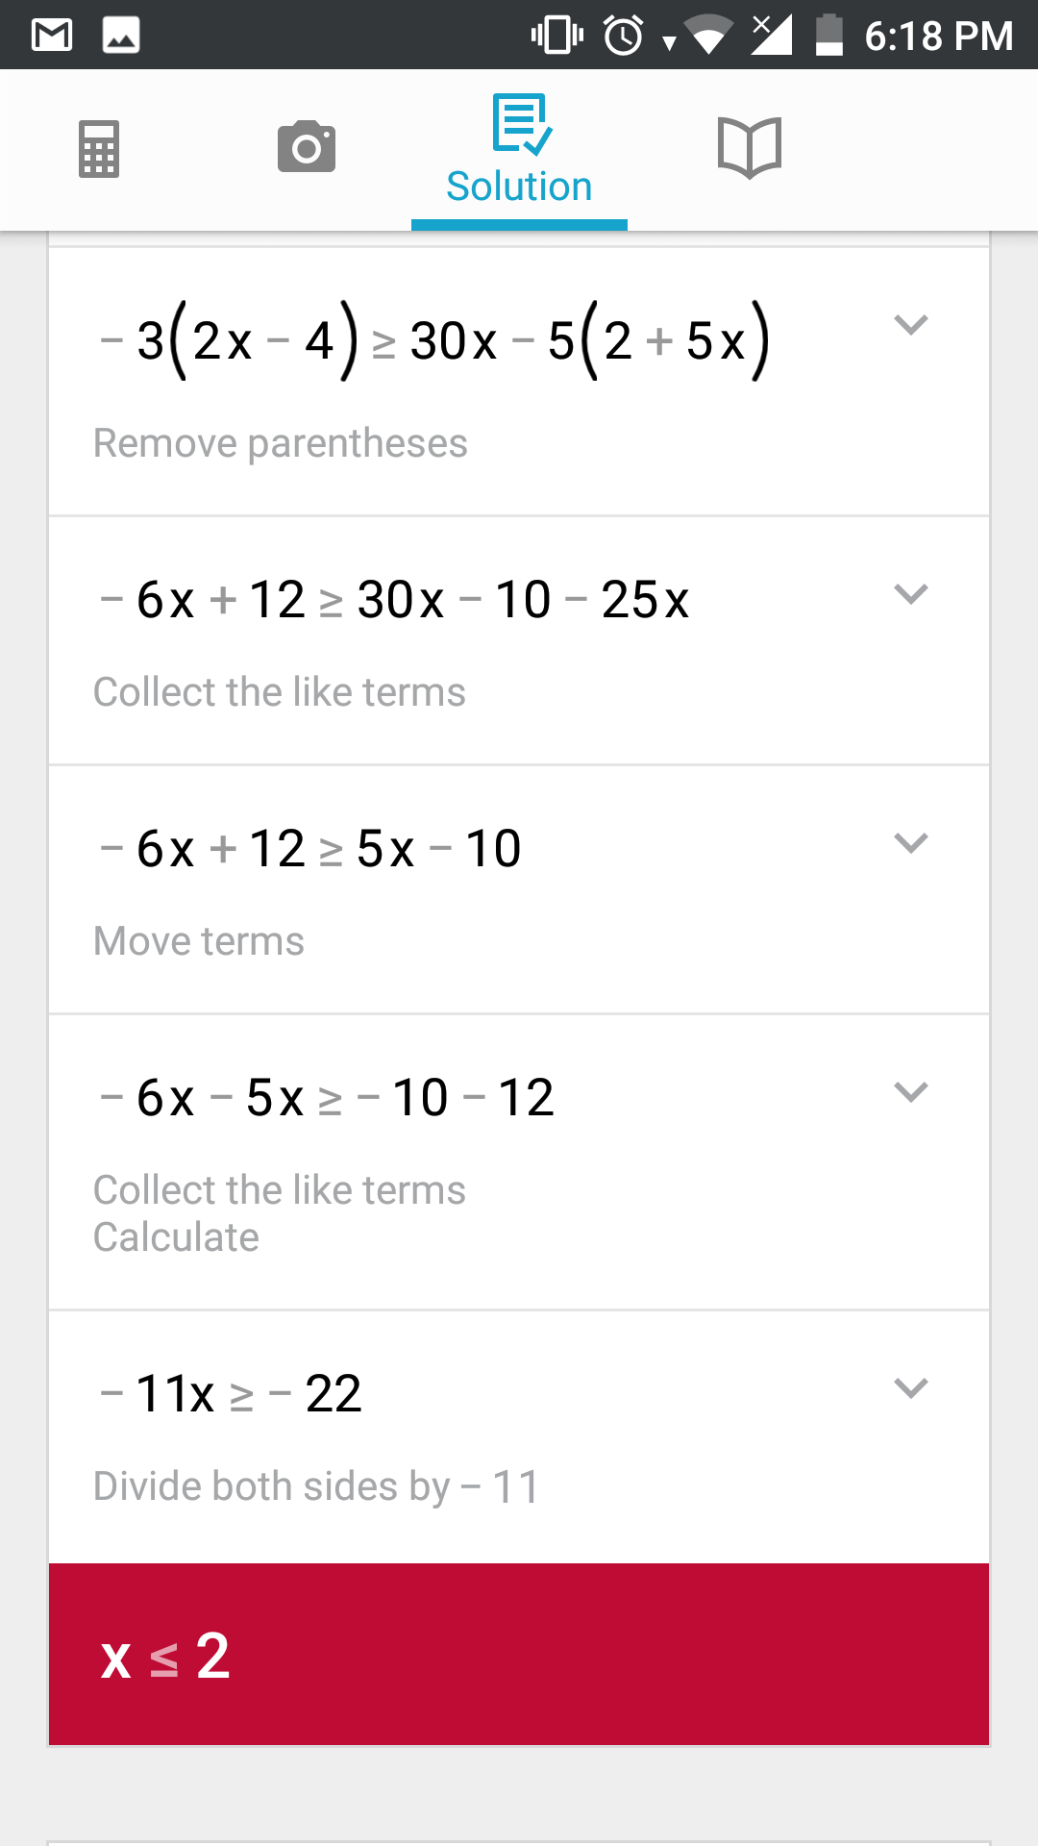Select the Solution tab
The image size is (1038, 1846).
(x=519, y=151)
